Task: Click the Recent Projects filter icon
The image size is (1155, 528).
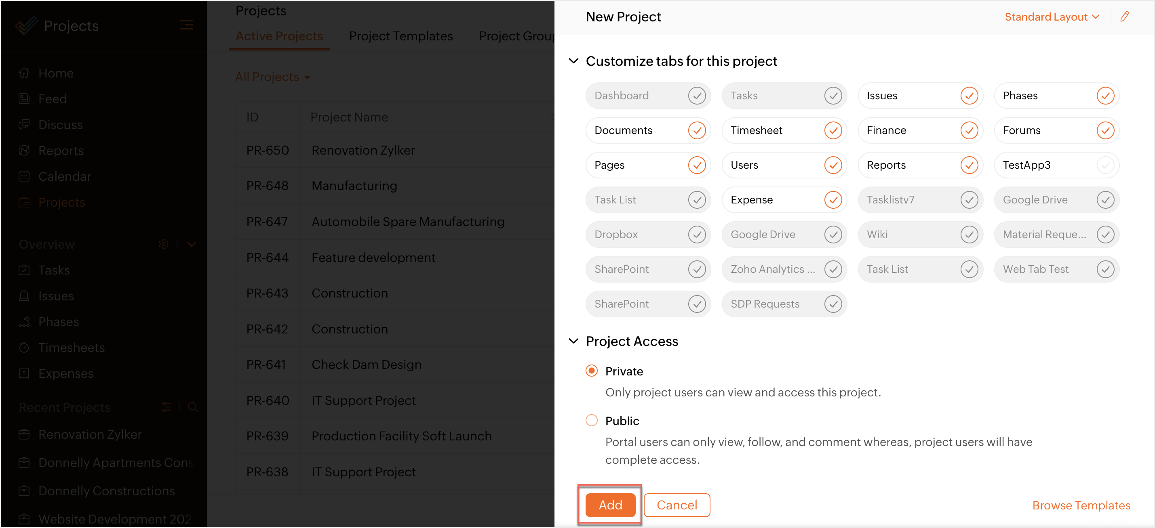Action: (x=167, y=407)
